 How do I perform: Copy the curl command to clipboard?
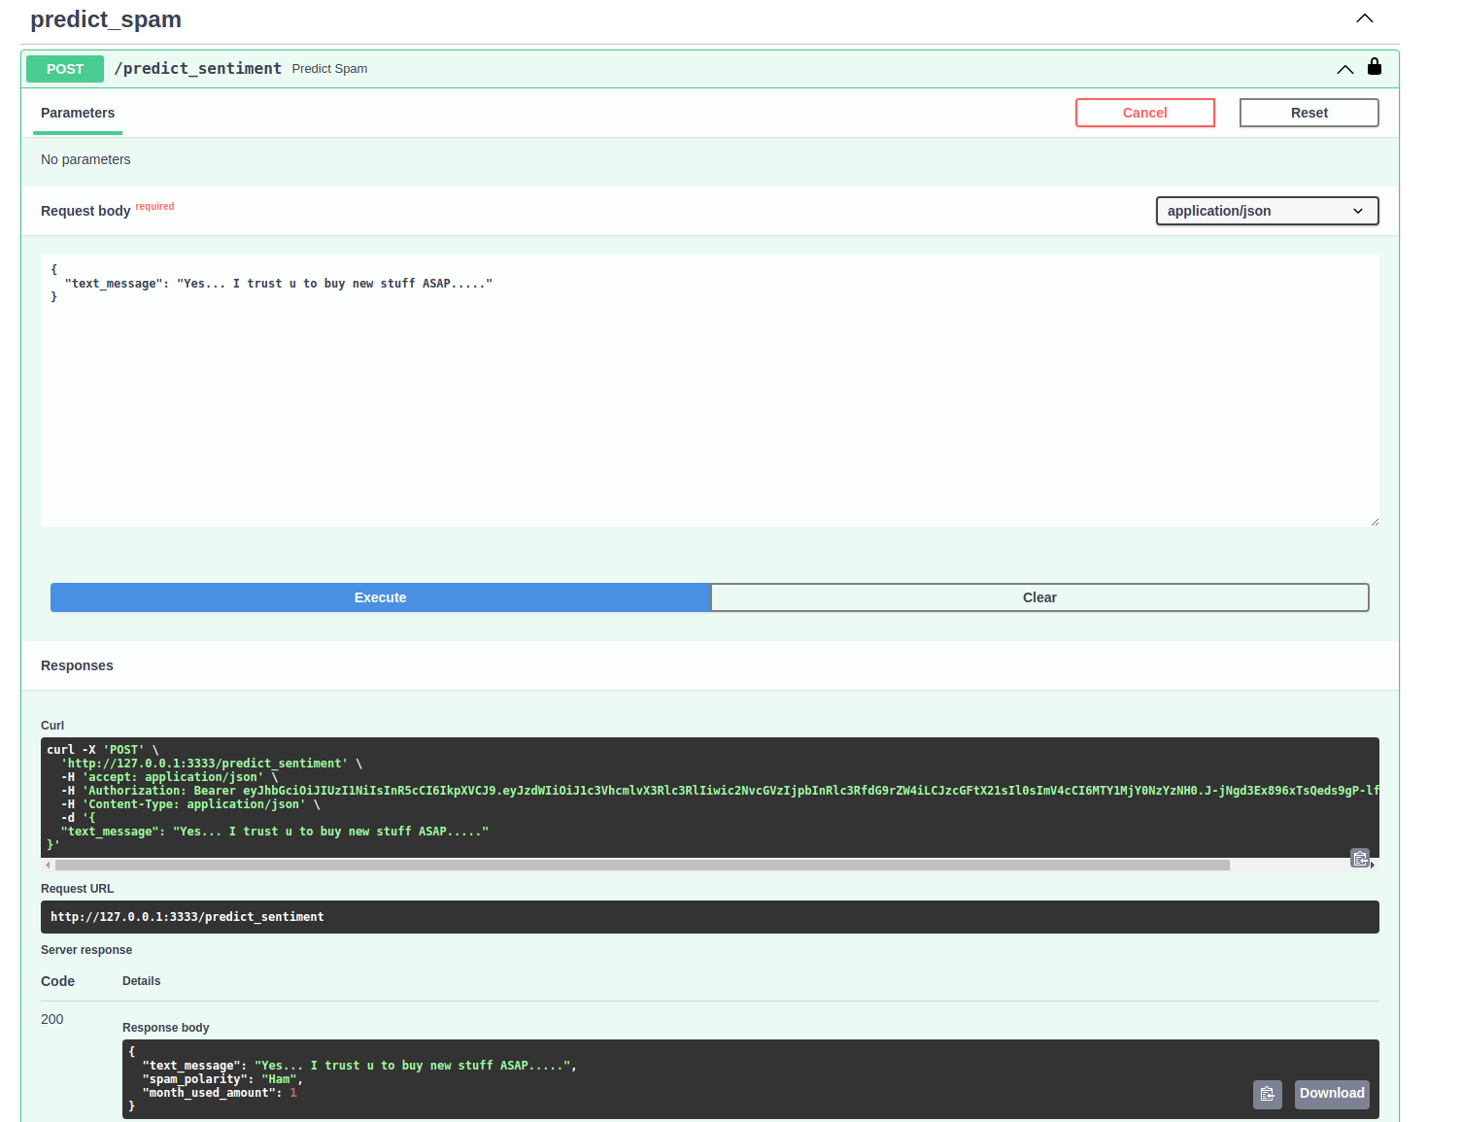pos(1360,859)
